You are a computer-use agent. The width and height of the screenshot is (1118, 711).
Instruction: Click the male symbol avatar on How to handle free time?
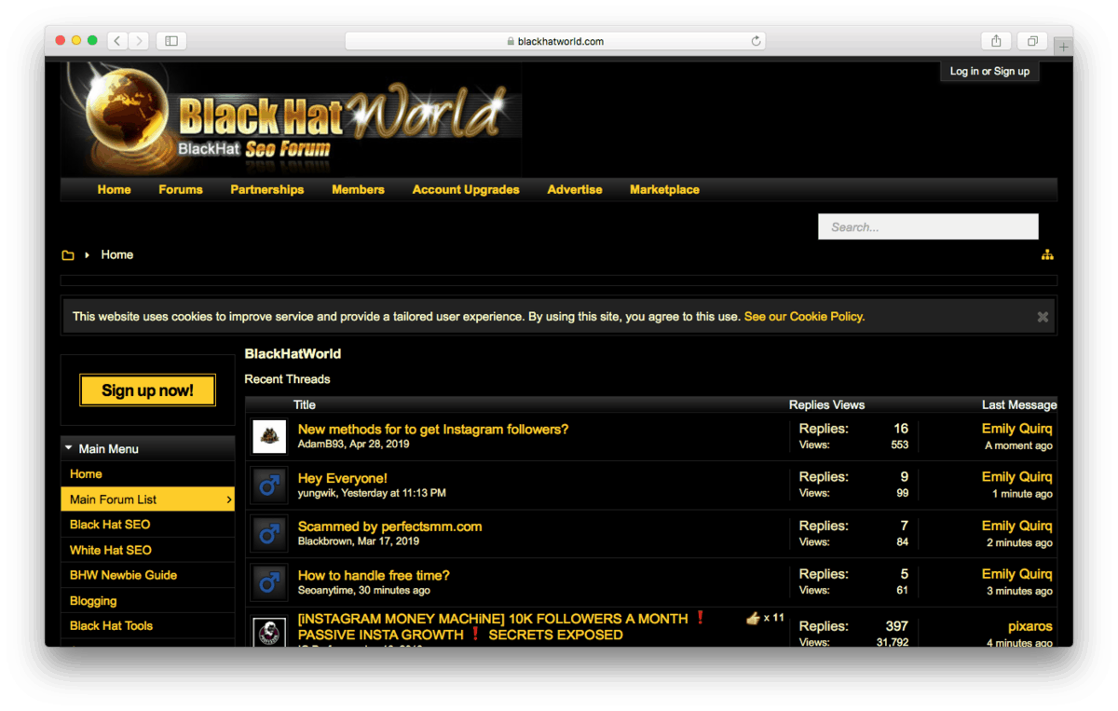tap(268, 582)
